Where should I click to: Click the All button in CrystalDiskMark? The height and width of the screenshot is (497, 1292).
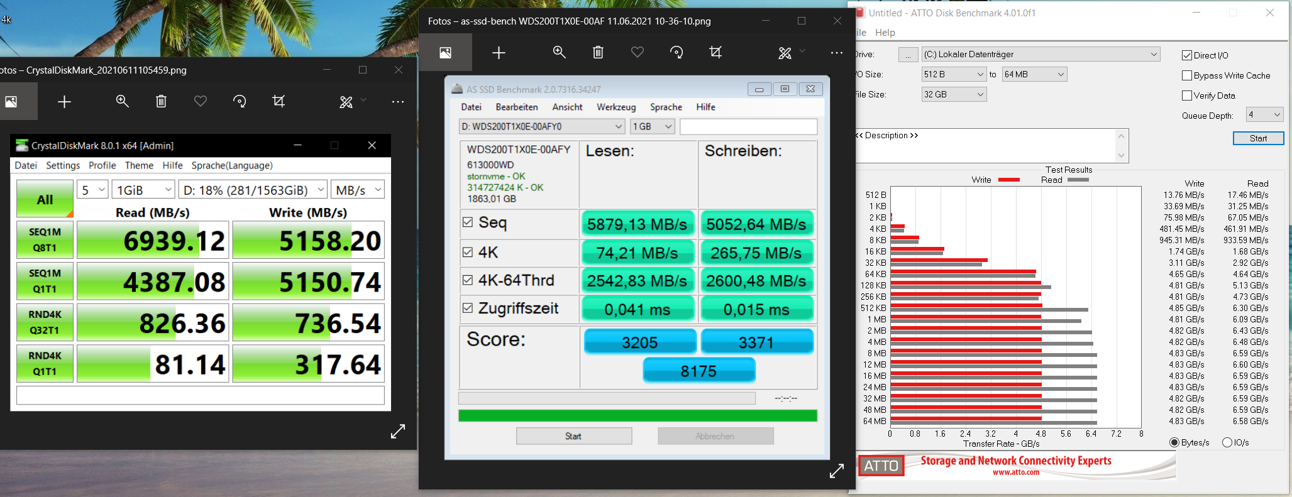click(x=45, y=199)
